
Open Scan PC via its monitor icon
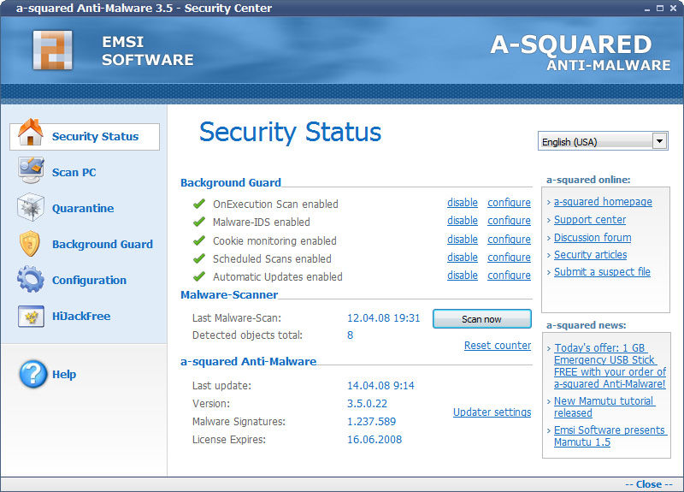click(x=31, y=170)
